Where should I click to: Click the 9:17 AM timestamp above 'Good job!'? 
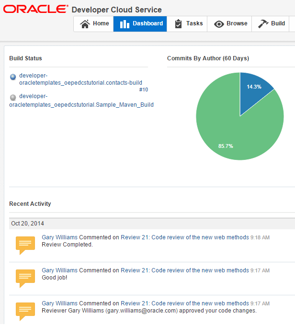coord(260,271)
